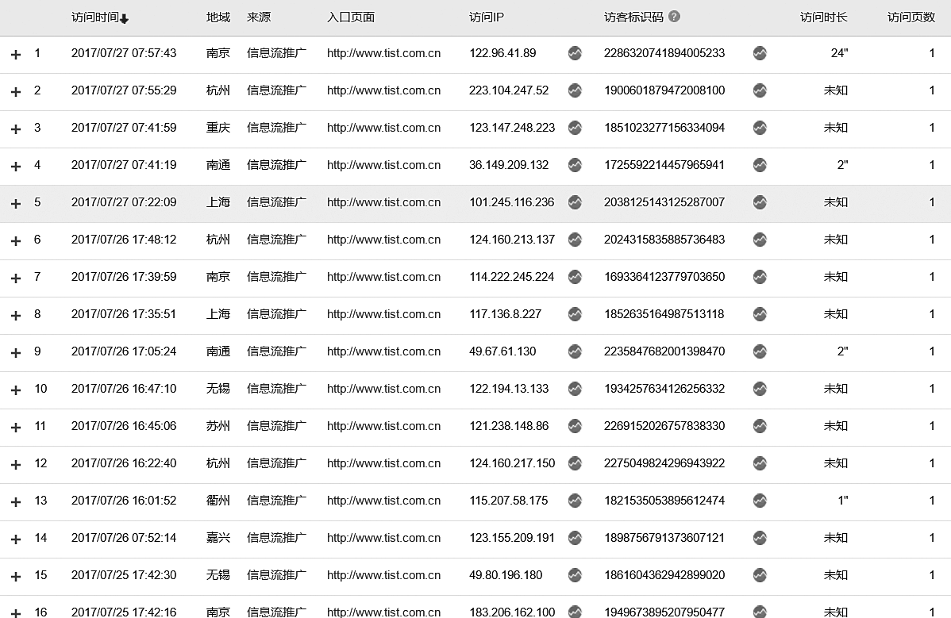Click the trend icon beside visitor ID 2269152026757838330

(x=760, y=426)
